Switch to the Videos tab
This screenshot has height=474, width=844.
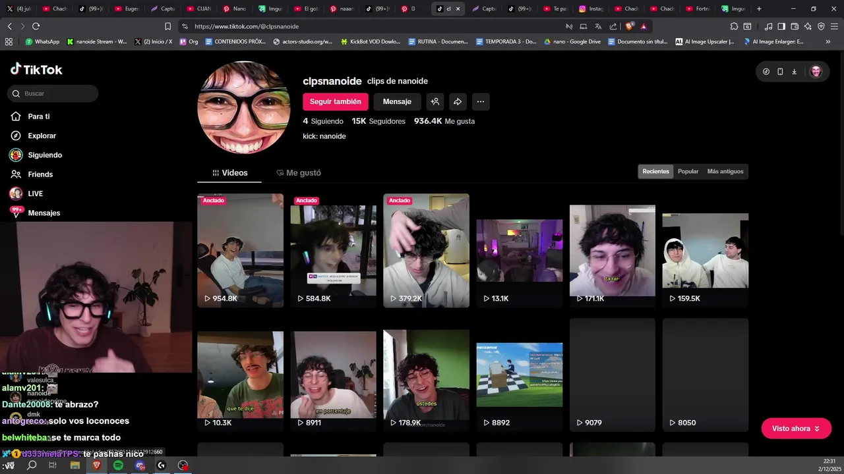coord(229,172)
